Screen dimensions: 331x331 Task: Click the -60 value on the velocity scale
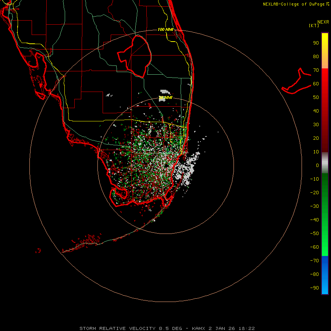tap(314, 247)
